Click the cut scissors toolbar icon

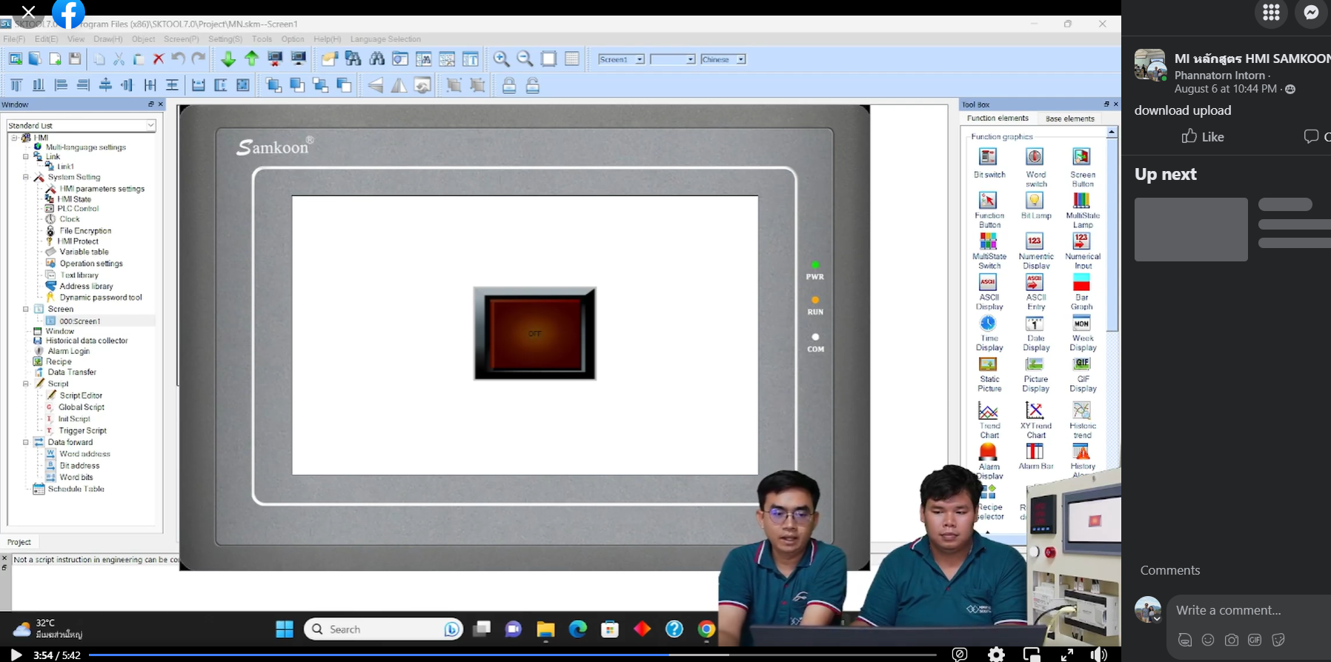click(119, 59)
